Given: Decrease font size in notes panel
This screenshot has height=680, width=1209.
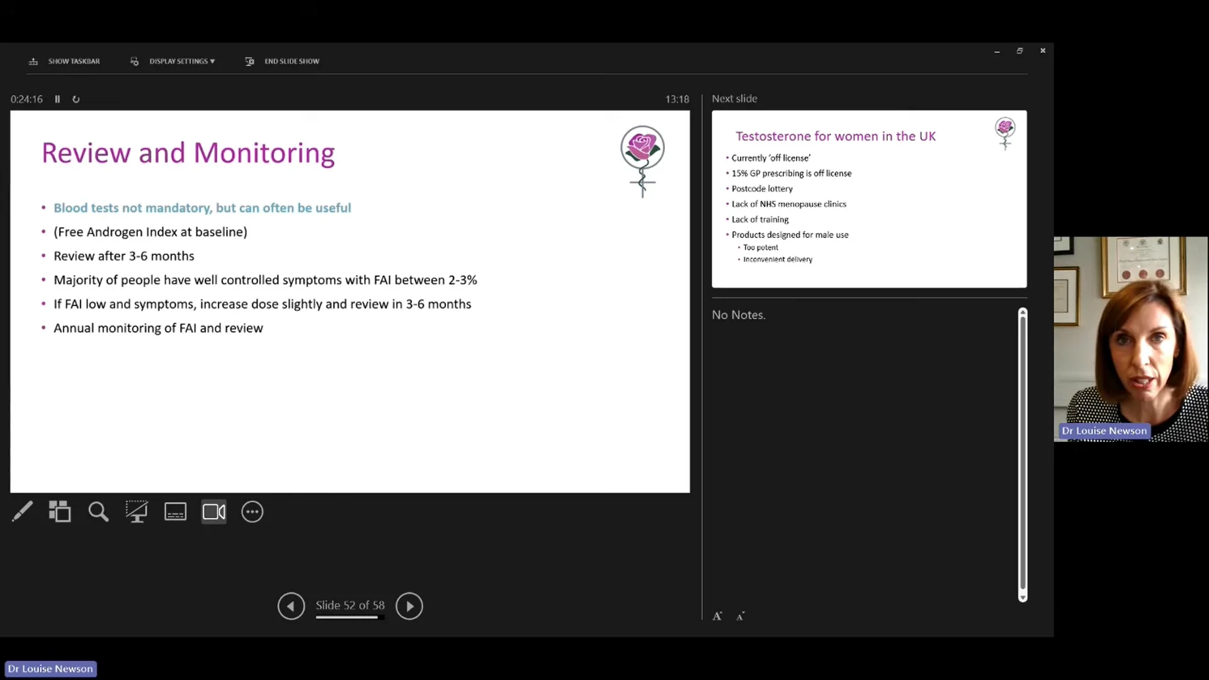Looking at the screenshot, I should point(740,616).
